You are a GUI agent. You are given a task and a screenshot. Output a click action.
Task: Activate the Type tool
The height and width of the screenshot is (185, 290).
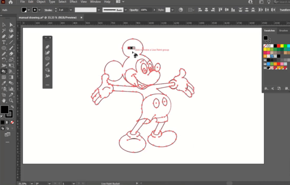tap(4, 42)
